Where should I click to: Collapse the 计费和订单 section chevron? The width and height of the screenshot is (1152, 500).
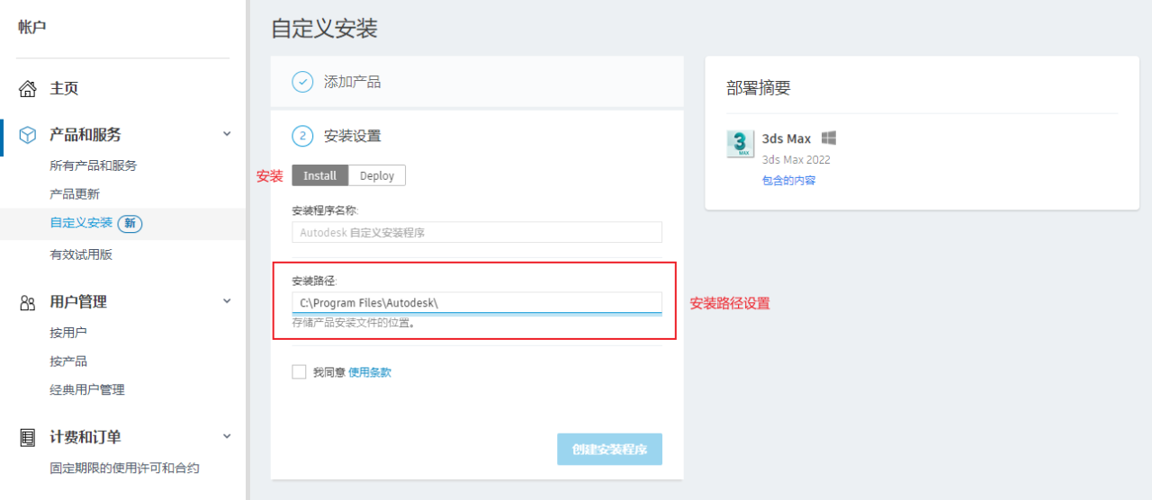click(x=227, y=436)
